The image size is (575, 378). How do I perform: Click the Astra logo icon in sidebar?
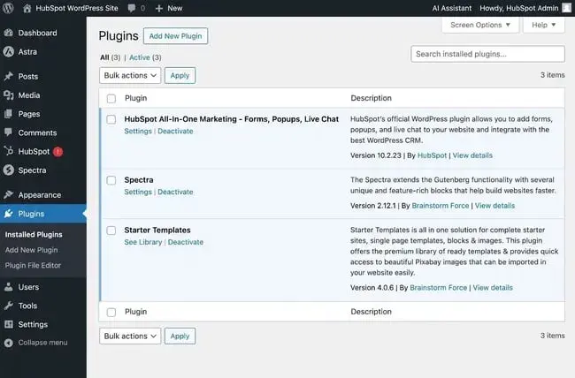pyautogui.click(x=9, y=51)
